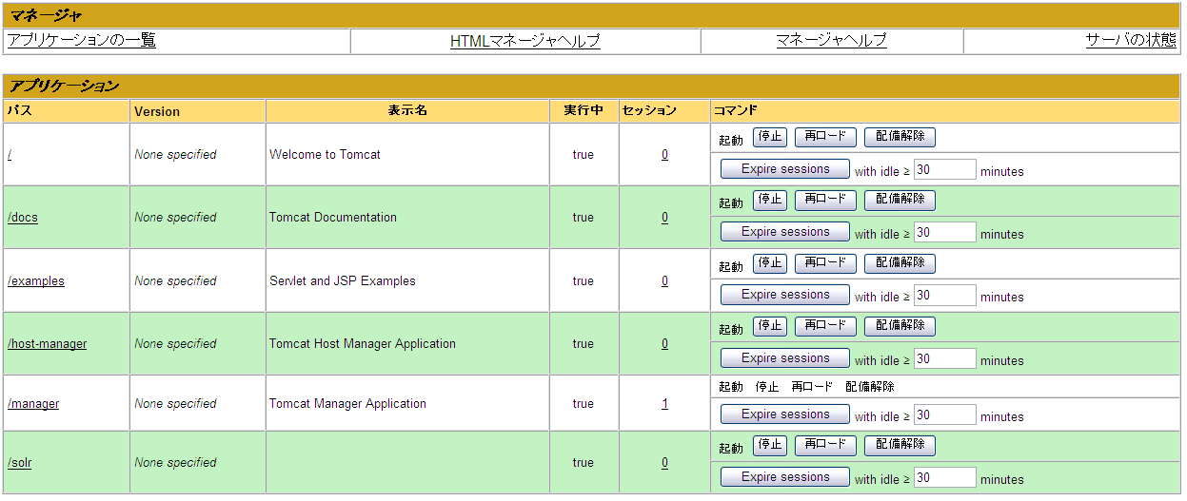Stop (停止) the root / application
The height and width of the screenshot is (501, 1187).
pos(770,137)
